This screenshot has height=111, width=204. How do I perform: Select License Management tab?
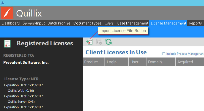tap(169, 23)
